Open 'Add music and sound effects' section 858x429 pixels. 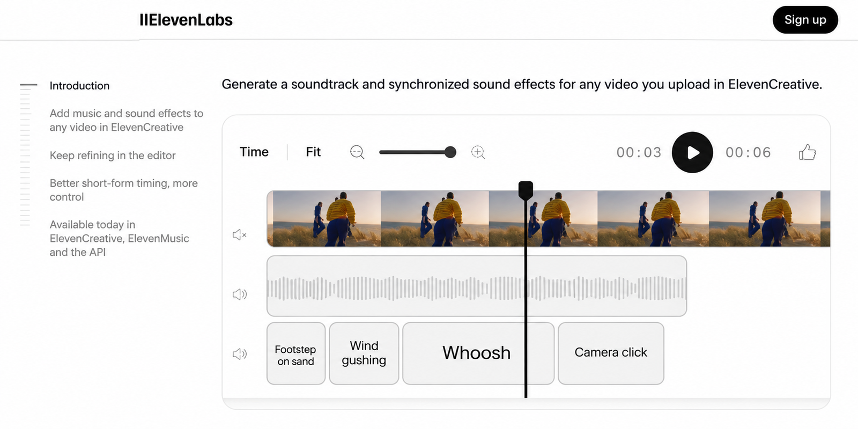click(127, 120)
